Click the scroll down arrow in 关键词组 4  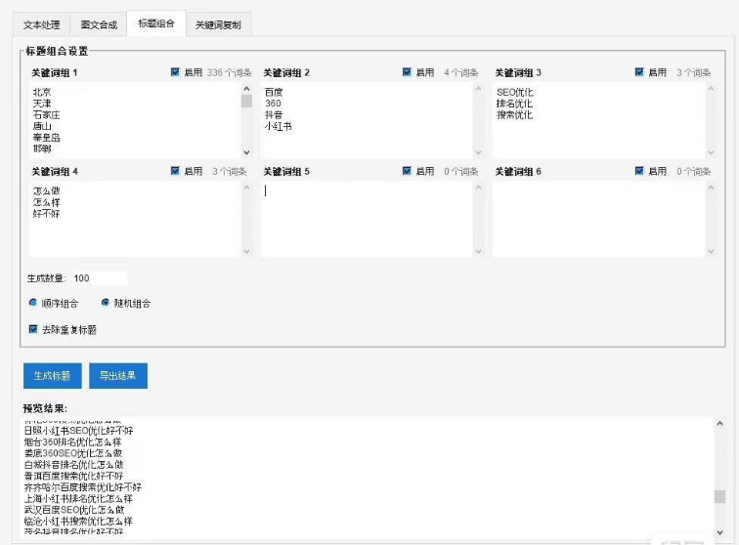[x=246, y=251]
